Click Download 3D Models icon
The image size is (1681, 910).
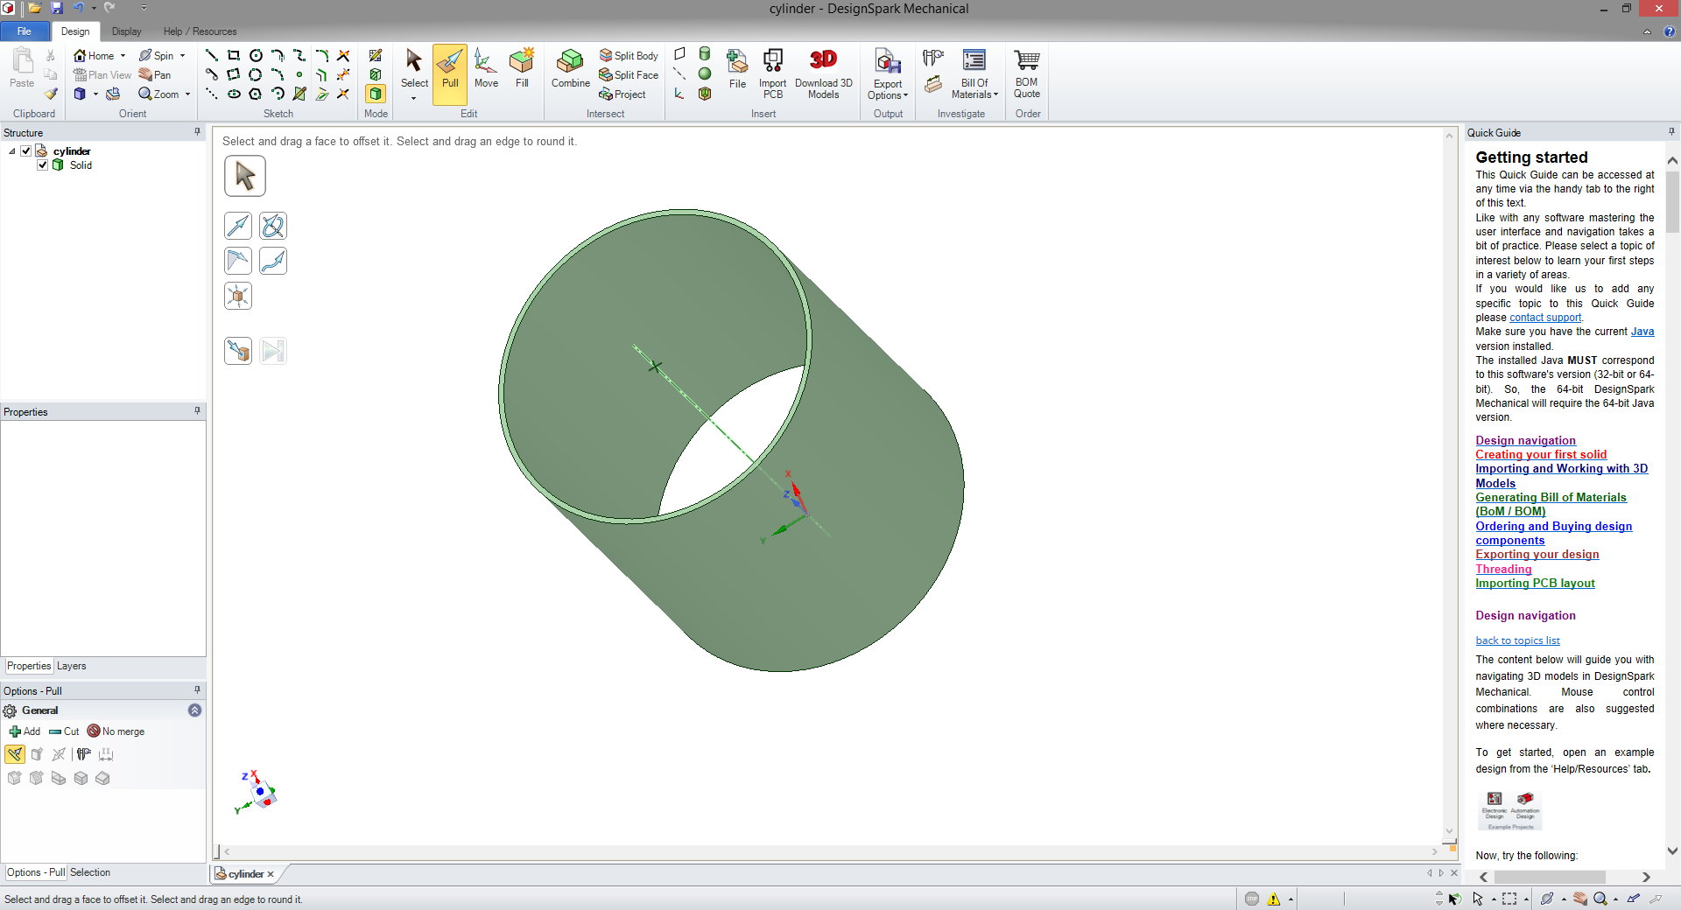(x=823, y=61)
